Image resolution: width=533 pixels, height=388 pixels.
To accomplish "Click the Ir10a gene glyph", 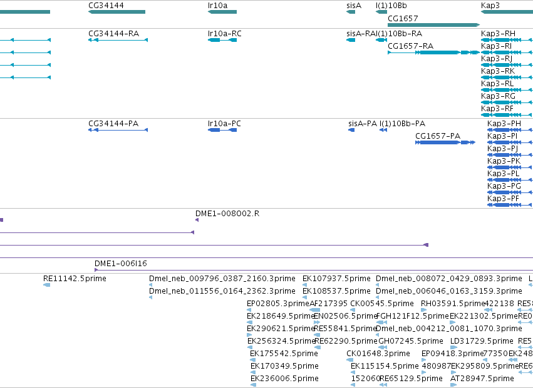I will click(222, 12).
